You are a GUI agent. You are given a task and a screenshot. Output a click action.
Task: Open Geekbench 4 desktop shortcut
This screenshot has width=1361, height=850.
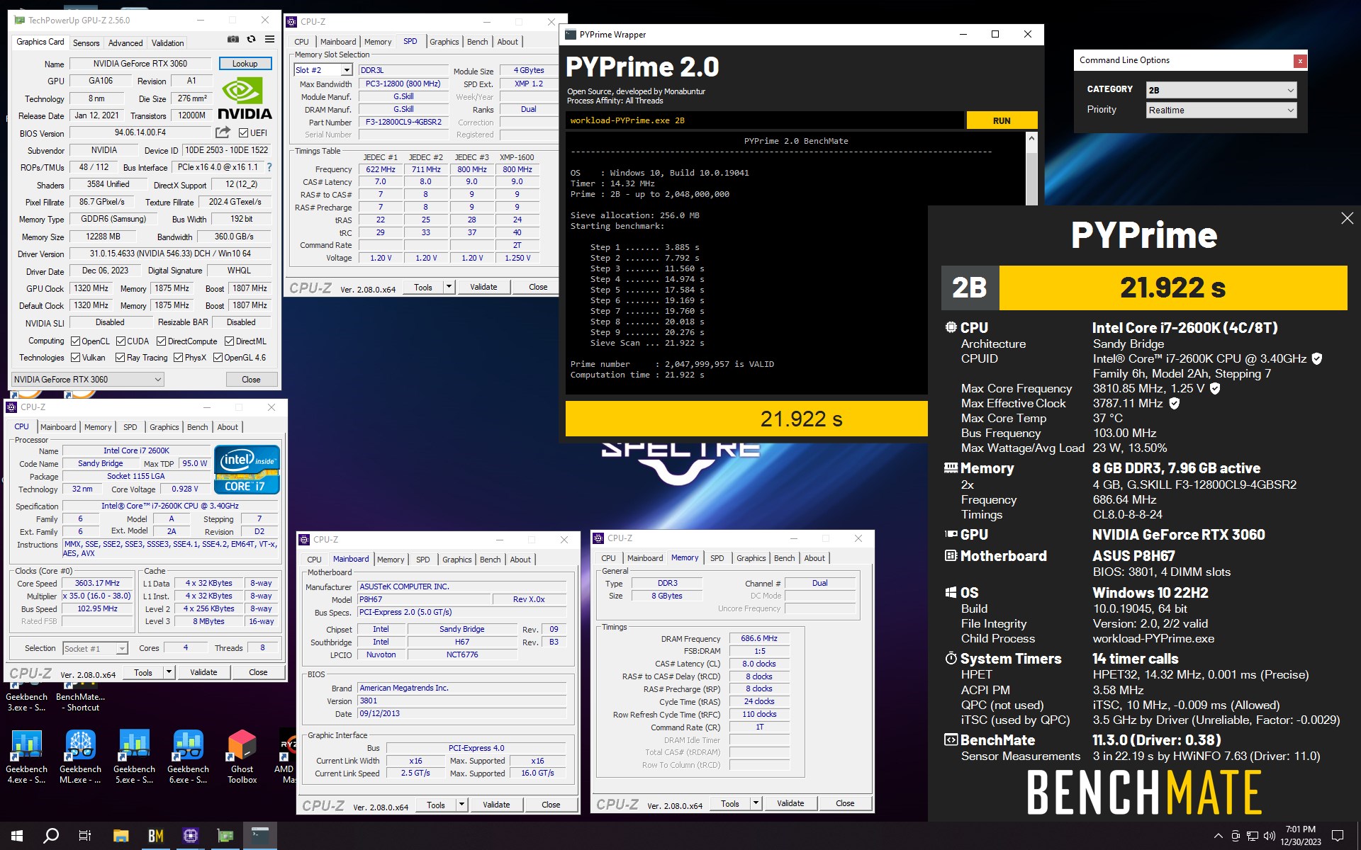click(27, 756)
